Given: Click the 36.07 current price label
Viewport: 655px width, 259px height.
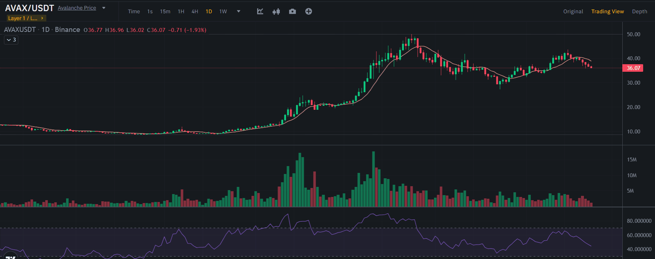Looking at the screenshot, I should click(x=633, y=68).
